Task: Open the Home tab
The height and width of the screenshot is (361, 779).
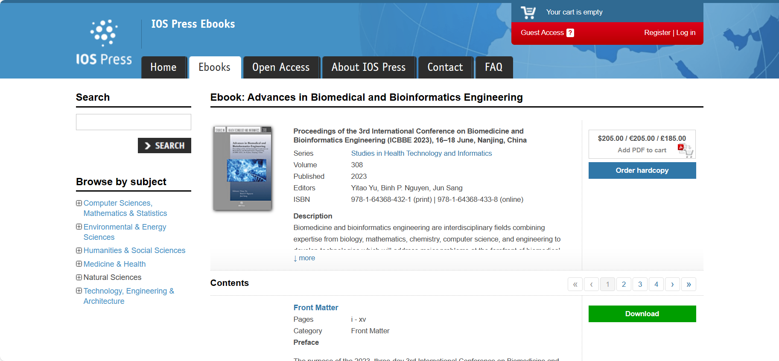Action: point(163,67)
